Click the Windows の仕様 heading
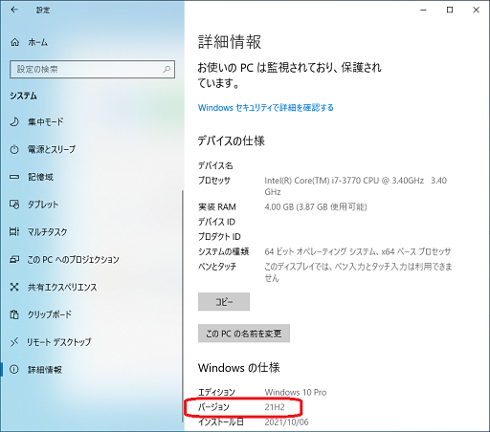 (239, 368)
